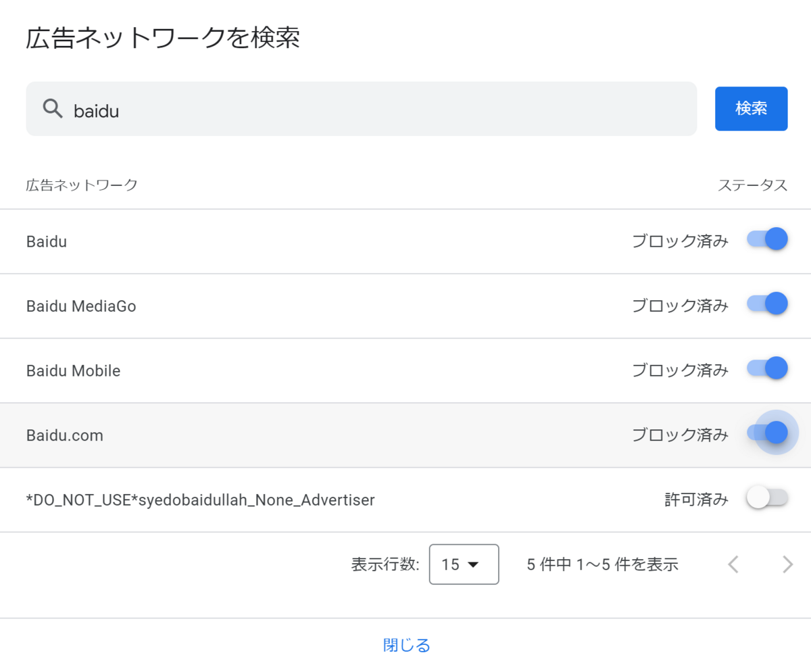
Task: Click ブロック済み status in Baidu.com row
Action: point(680,435)
